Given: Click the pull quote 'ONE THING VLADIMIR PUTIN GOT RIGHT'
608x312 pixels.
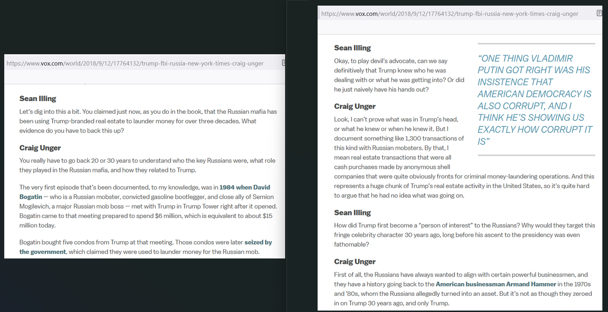Looking at the screenshot, I should pos(535,100).
